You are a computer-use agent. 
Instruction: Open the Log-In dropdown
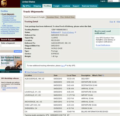103,1
